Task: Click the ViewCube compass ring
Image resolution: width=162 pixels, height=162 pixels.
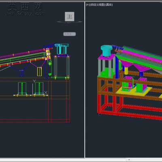Action: 70,21
